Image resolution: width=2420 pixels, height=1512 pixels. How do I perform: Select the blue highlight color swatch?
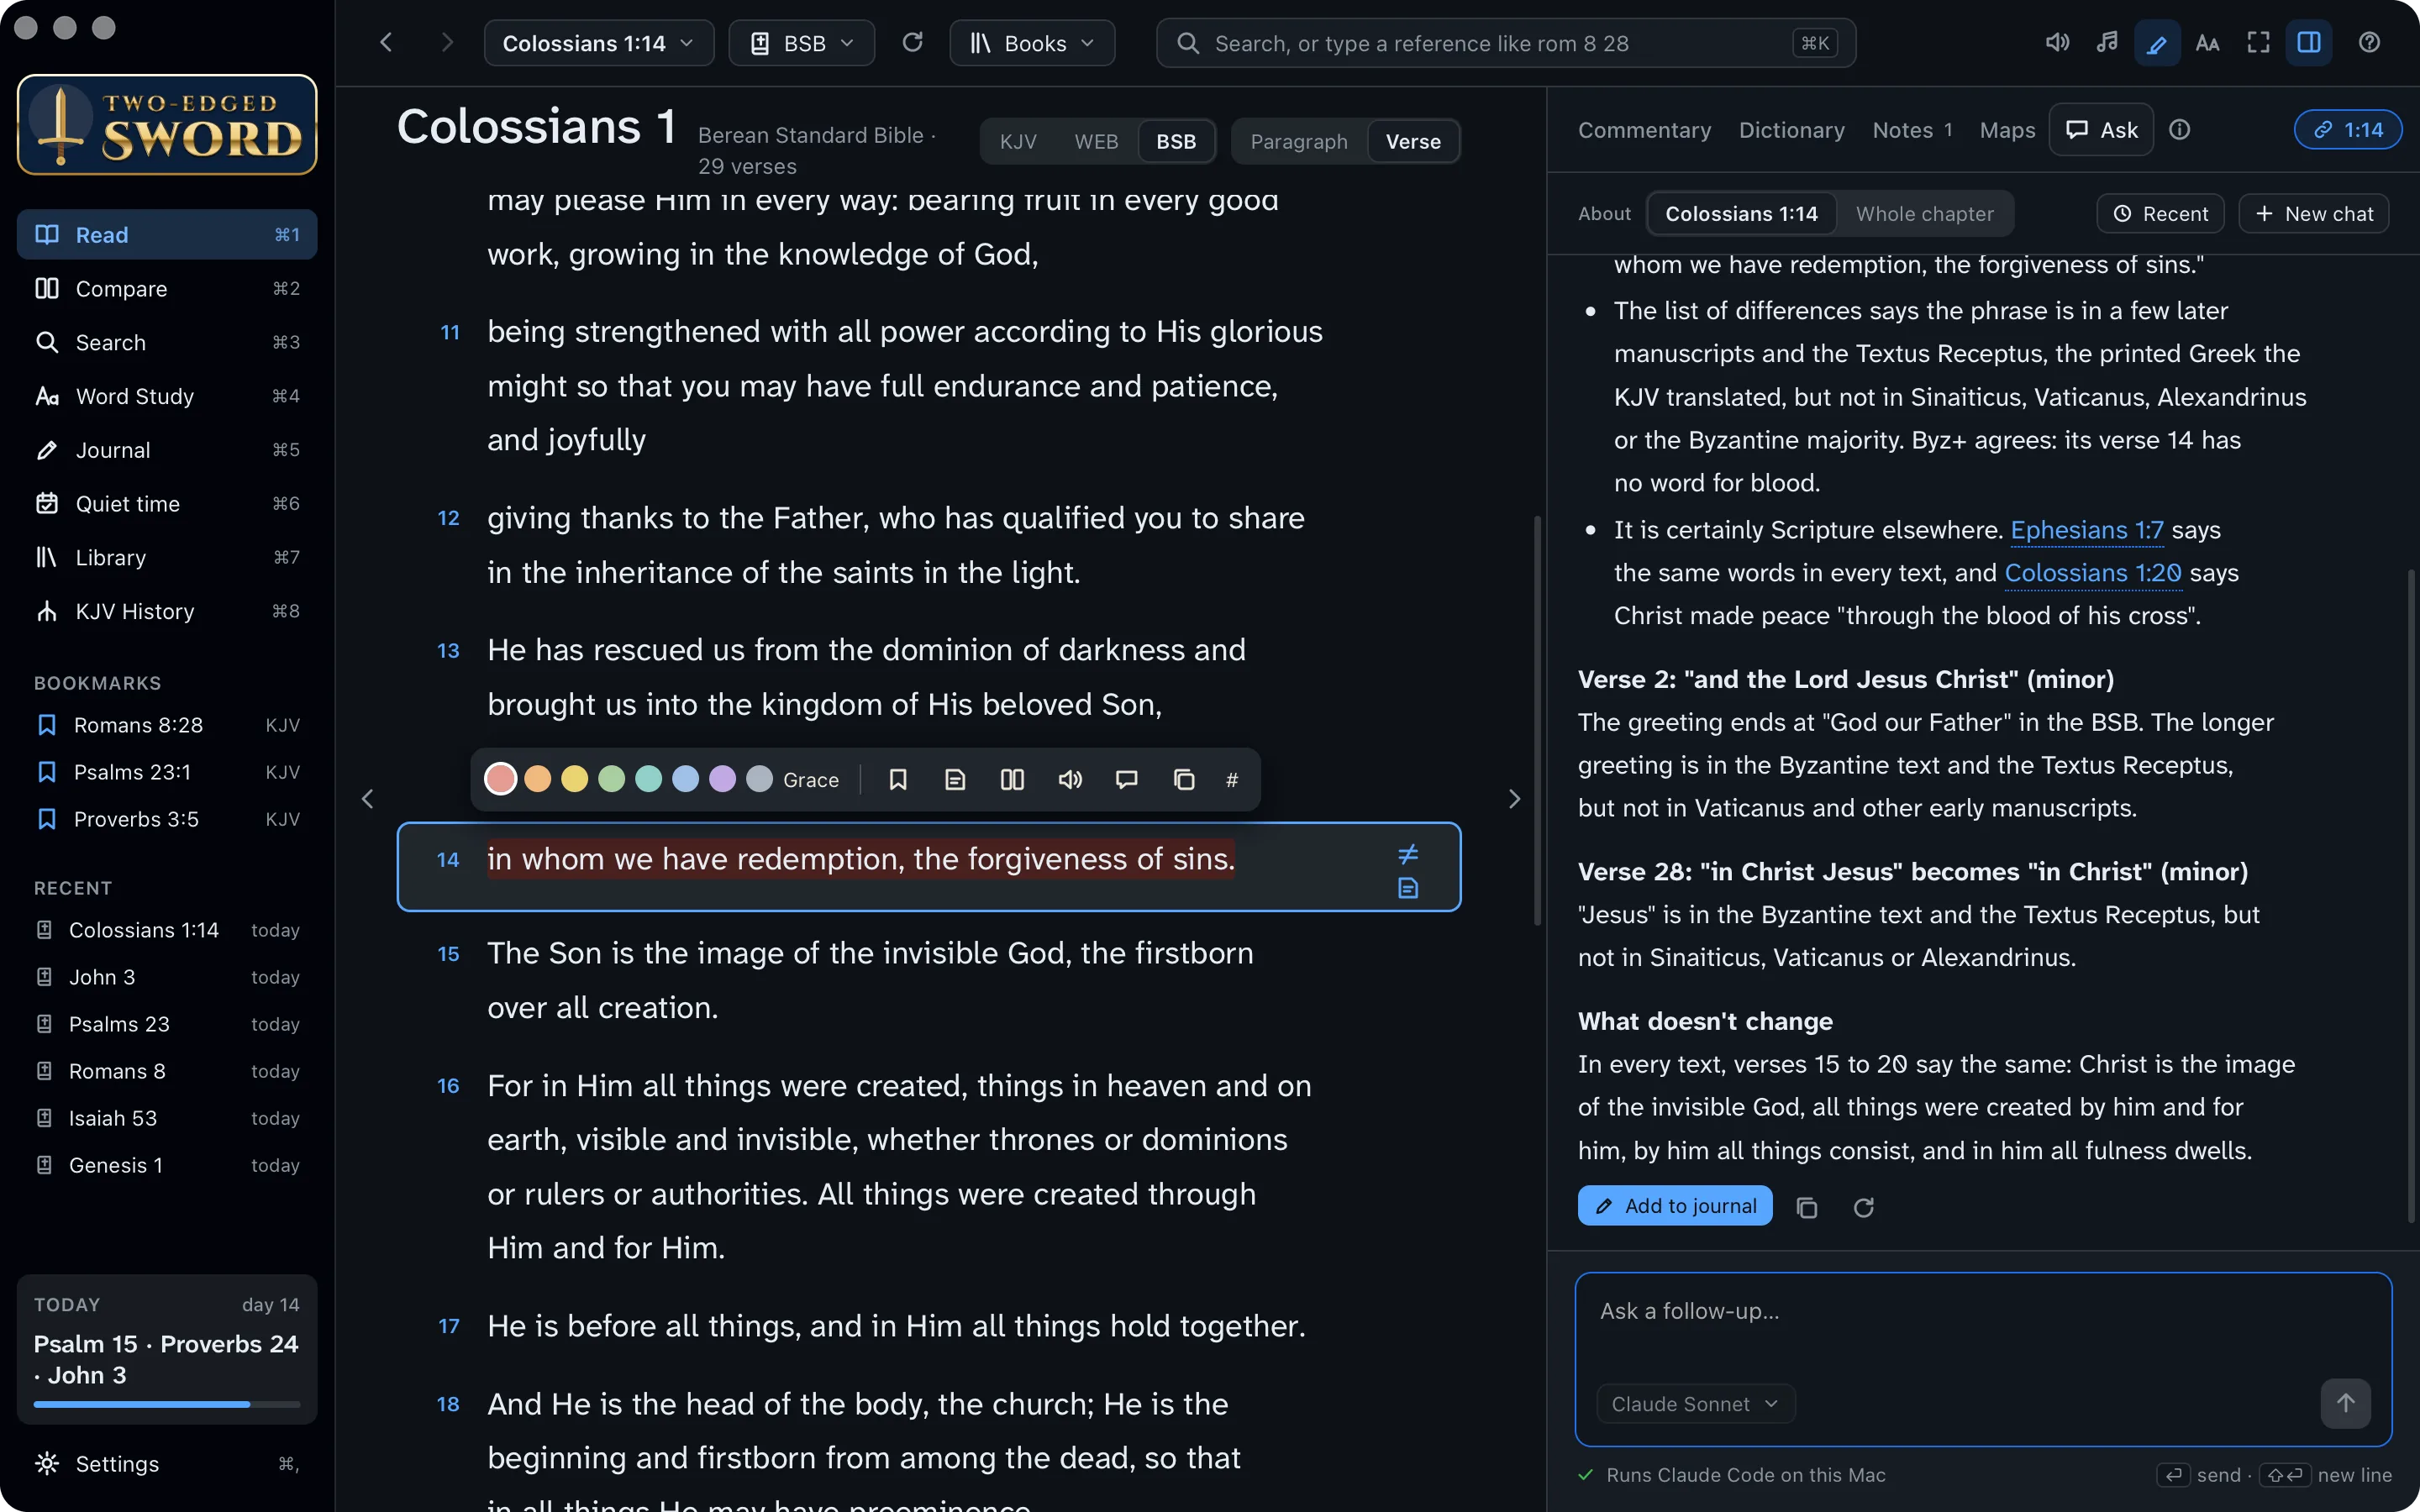point(685,780)
